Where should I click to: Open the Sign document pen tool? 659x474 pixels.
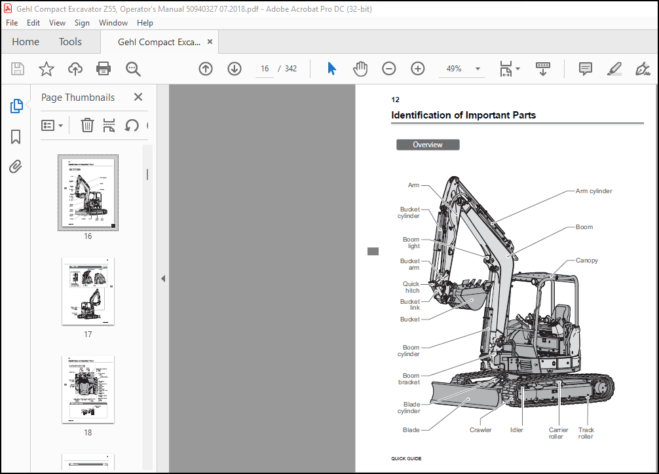[x=643, y=69]
